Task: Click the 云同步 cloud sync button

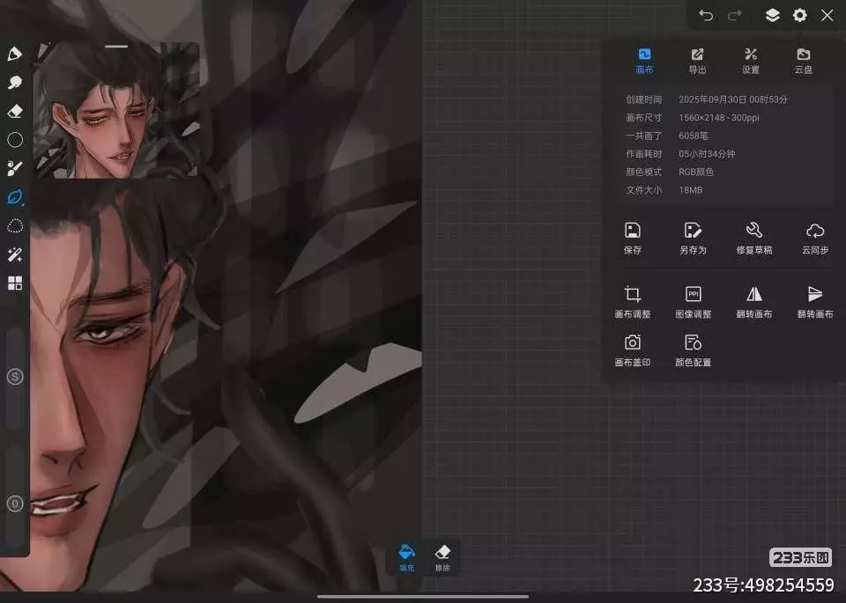Action: click(814, 239)
